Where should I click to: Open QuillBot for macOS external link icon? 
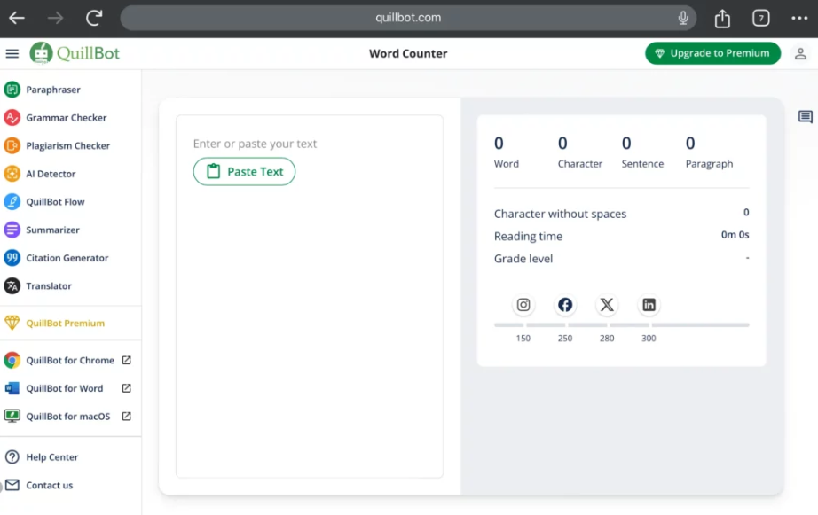pos(126,416)
